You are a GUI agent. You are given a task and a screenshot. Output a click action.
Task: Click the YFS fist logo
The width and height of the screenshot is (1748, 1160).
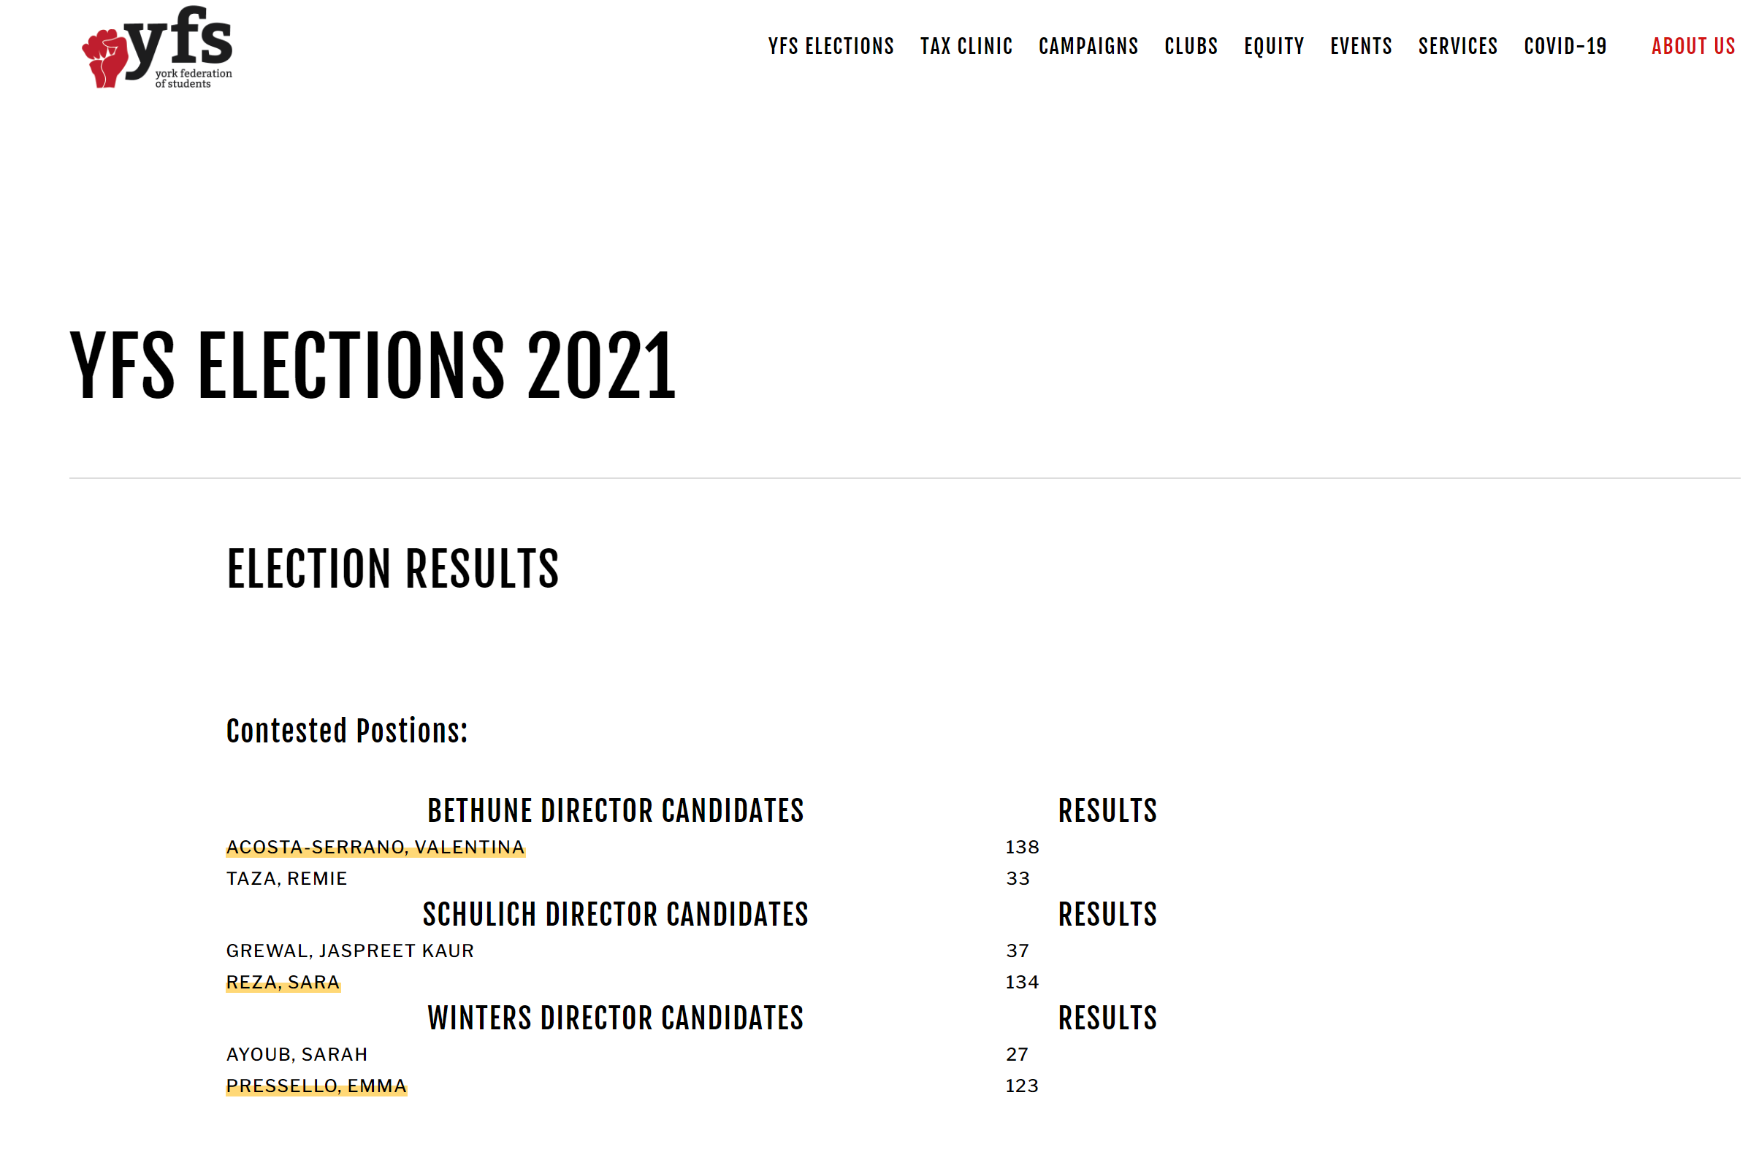[x=157, y=47]
